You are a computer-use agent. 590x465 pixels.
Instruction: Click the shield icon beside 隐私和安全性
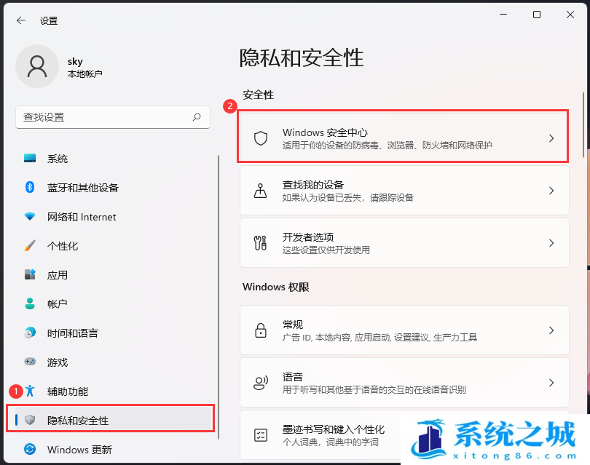click(x=30, y=420)
